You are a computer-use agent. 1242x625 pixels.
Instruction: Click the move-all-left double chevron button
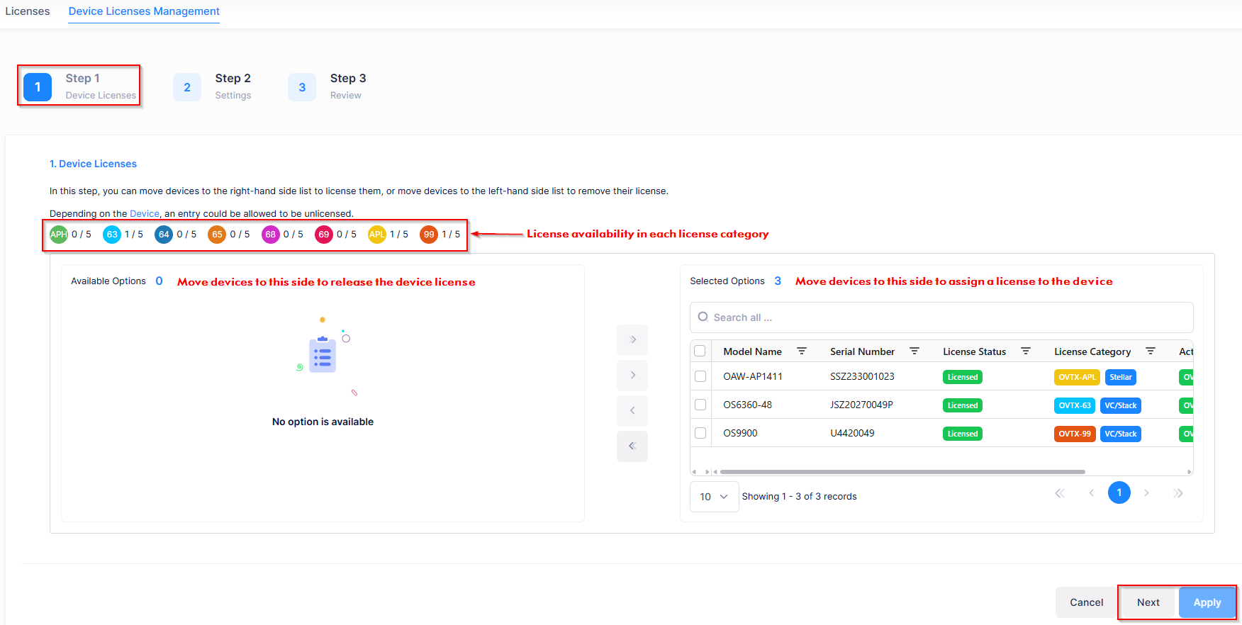pyautogui.click(x=632, y=446)
